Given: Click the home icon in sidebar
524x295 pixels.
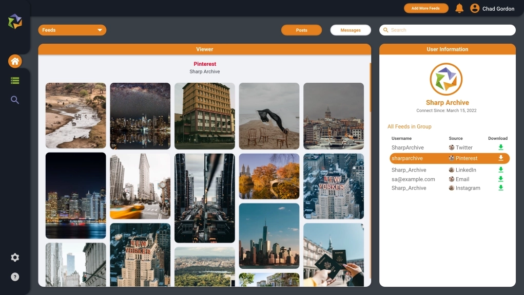Looking at the screenshot, I should [15, 62].
